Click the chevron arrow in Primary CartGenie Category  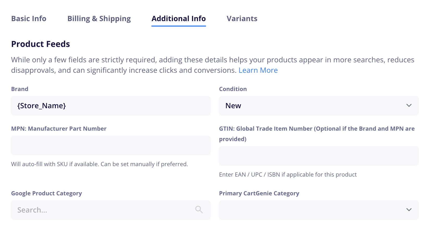(409, 210)
